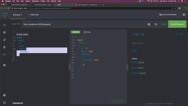Open the settings gear in Altair header
Viewport: 188px width, 106px height.
[x=184, y=15]
